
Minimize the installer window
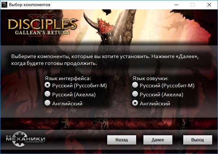point(176,5)
